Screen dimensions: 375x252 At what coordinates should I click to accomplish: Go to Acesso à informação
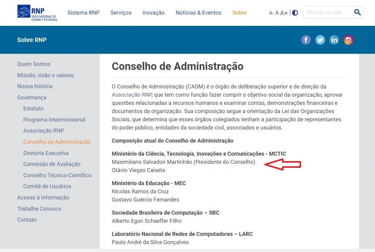(43, 197)
